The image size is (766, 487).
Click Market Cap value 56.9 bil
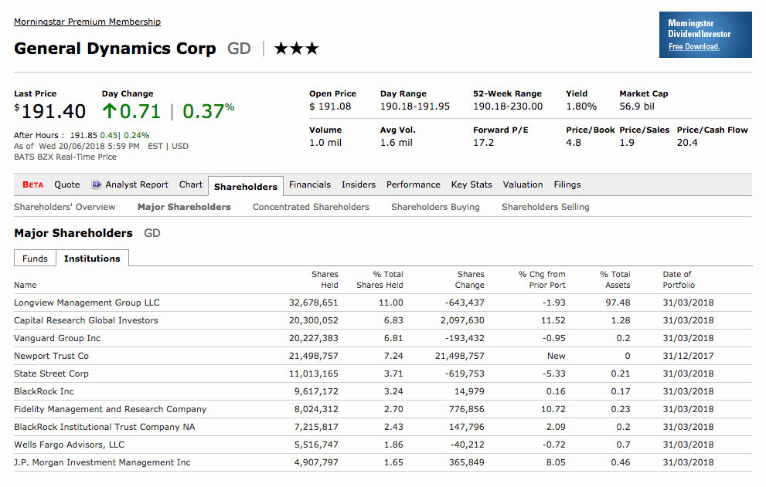[637, 107]
